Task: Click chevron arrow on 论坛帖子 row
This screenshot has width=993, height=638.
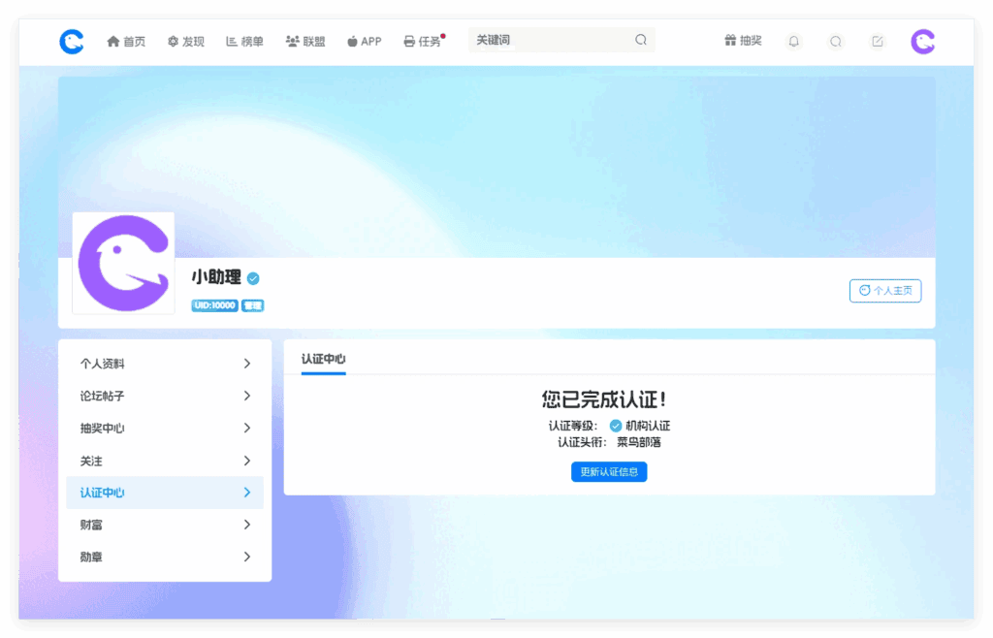Action: tap(247, 396)
